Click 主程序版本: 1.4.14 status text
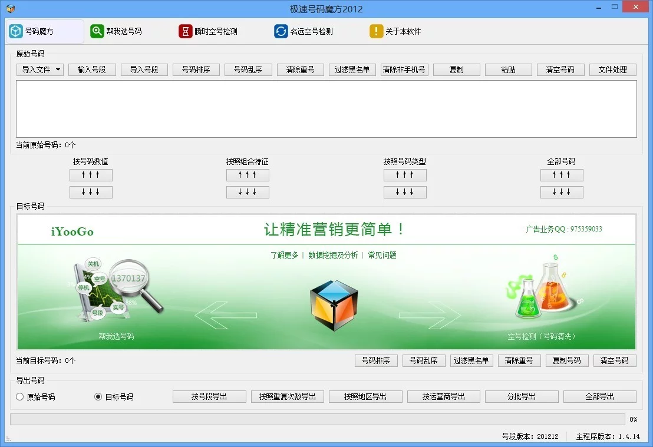This screenshot has height=447, width=653. [x=608, y=436]
